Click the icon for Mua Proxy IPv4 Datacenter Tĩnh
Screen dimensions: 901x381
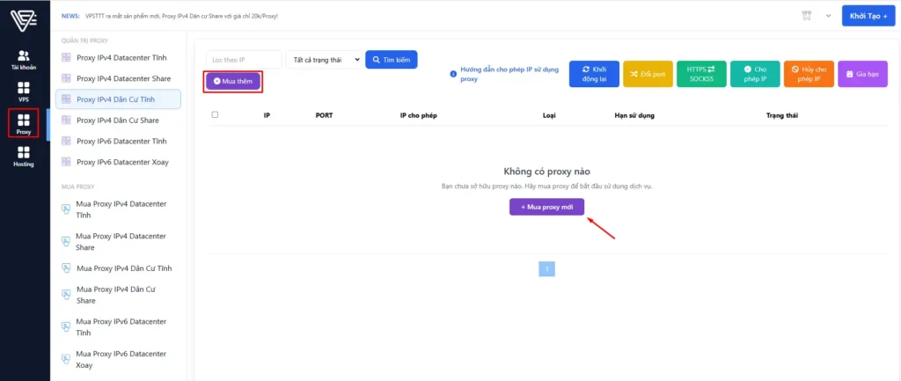click(66, 209)
